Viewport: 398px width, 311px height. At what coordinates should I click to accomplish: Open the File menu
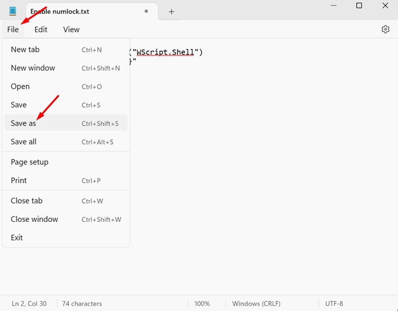[13, 30]
